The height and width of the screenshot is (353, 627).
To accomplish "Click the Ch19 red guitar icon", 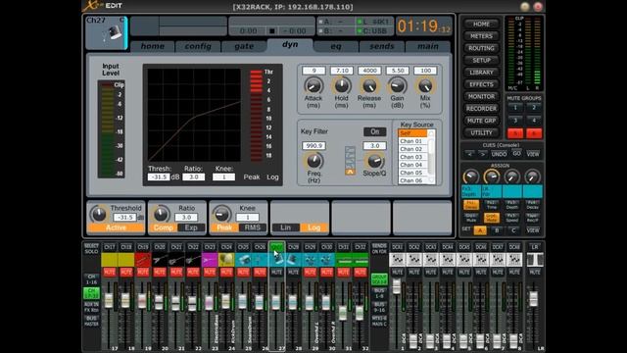I will point(143,260).
